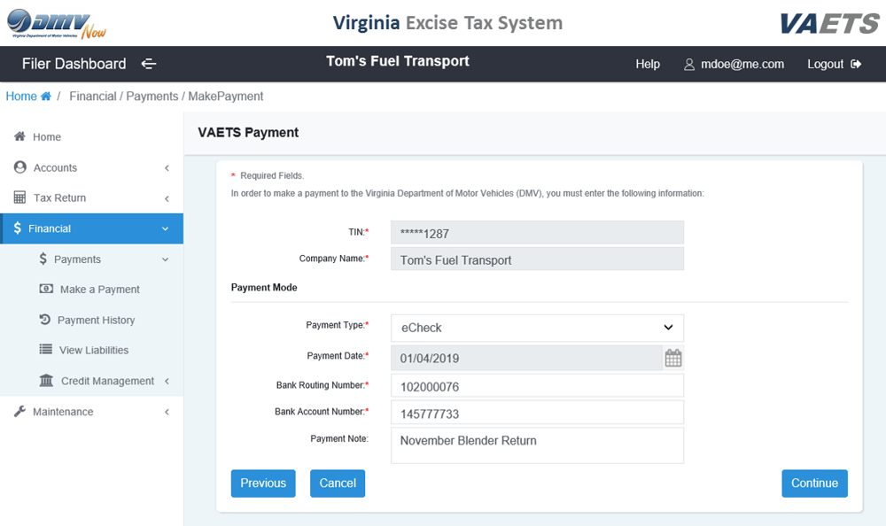The width and height of the screenshot is (886, 526).
Task: Click the Bank Routing Number field
Action: coord(537,386)
